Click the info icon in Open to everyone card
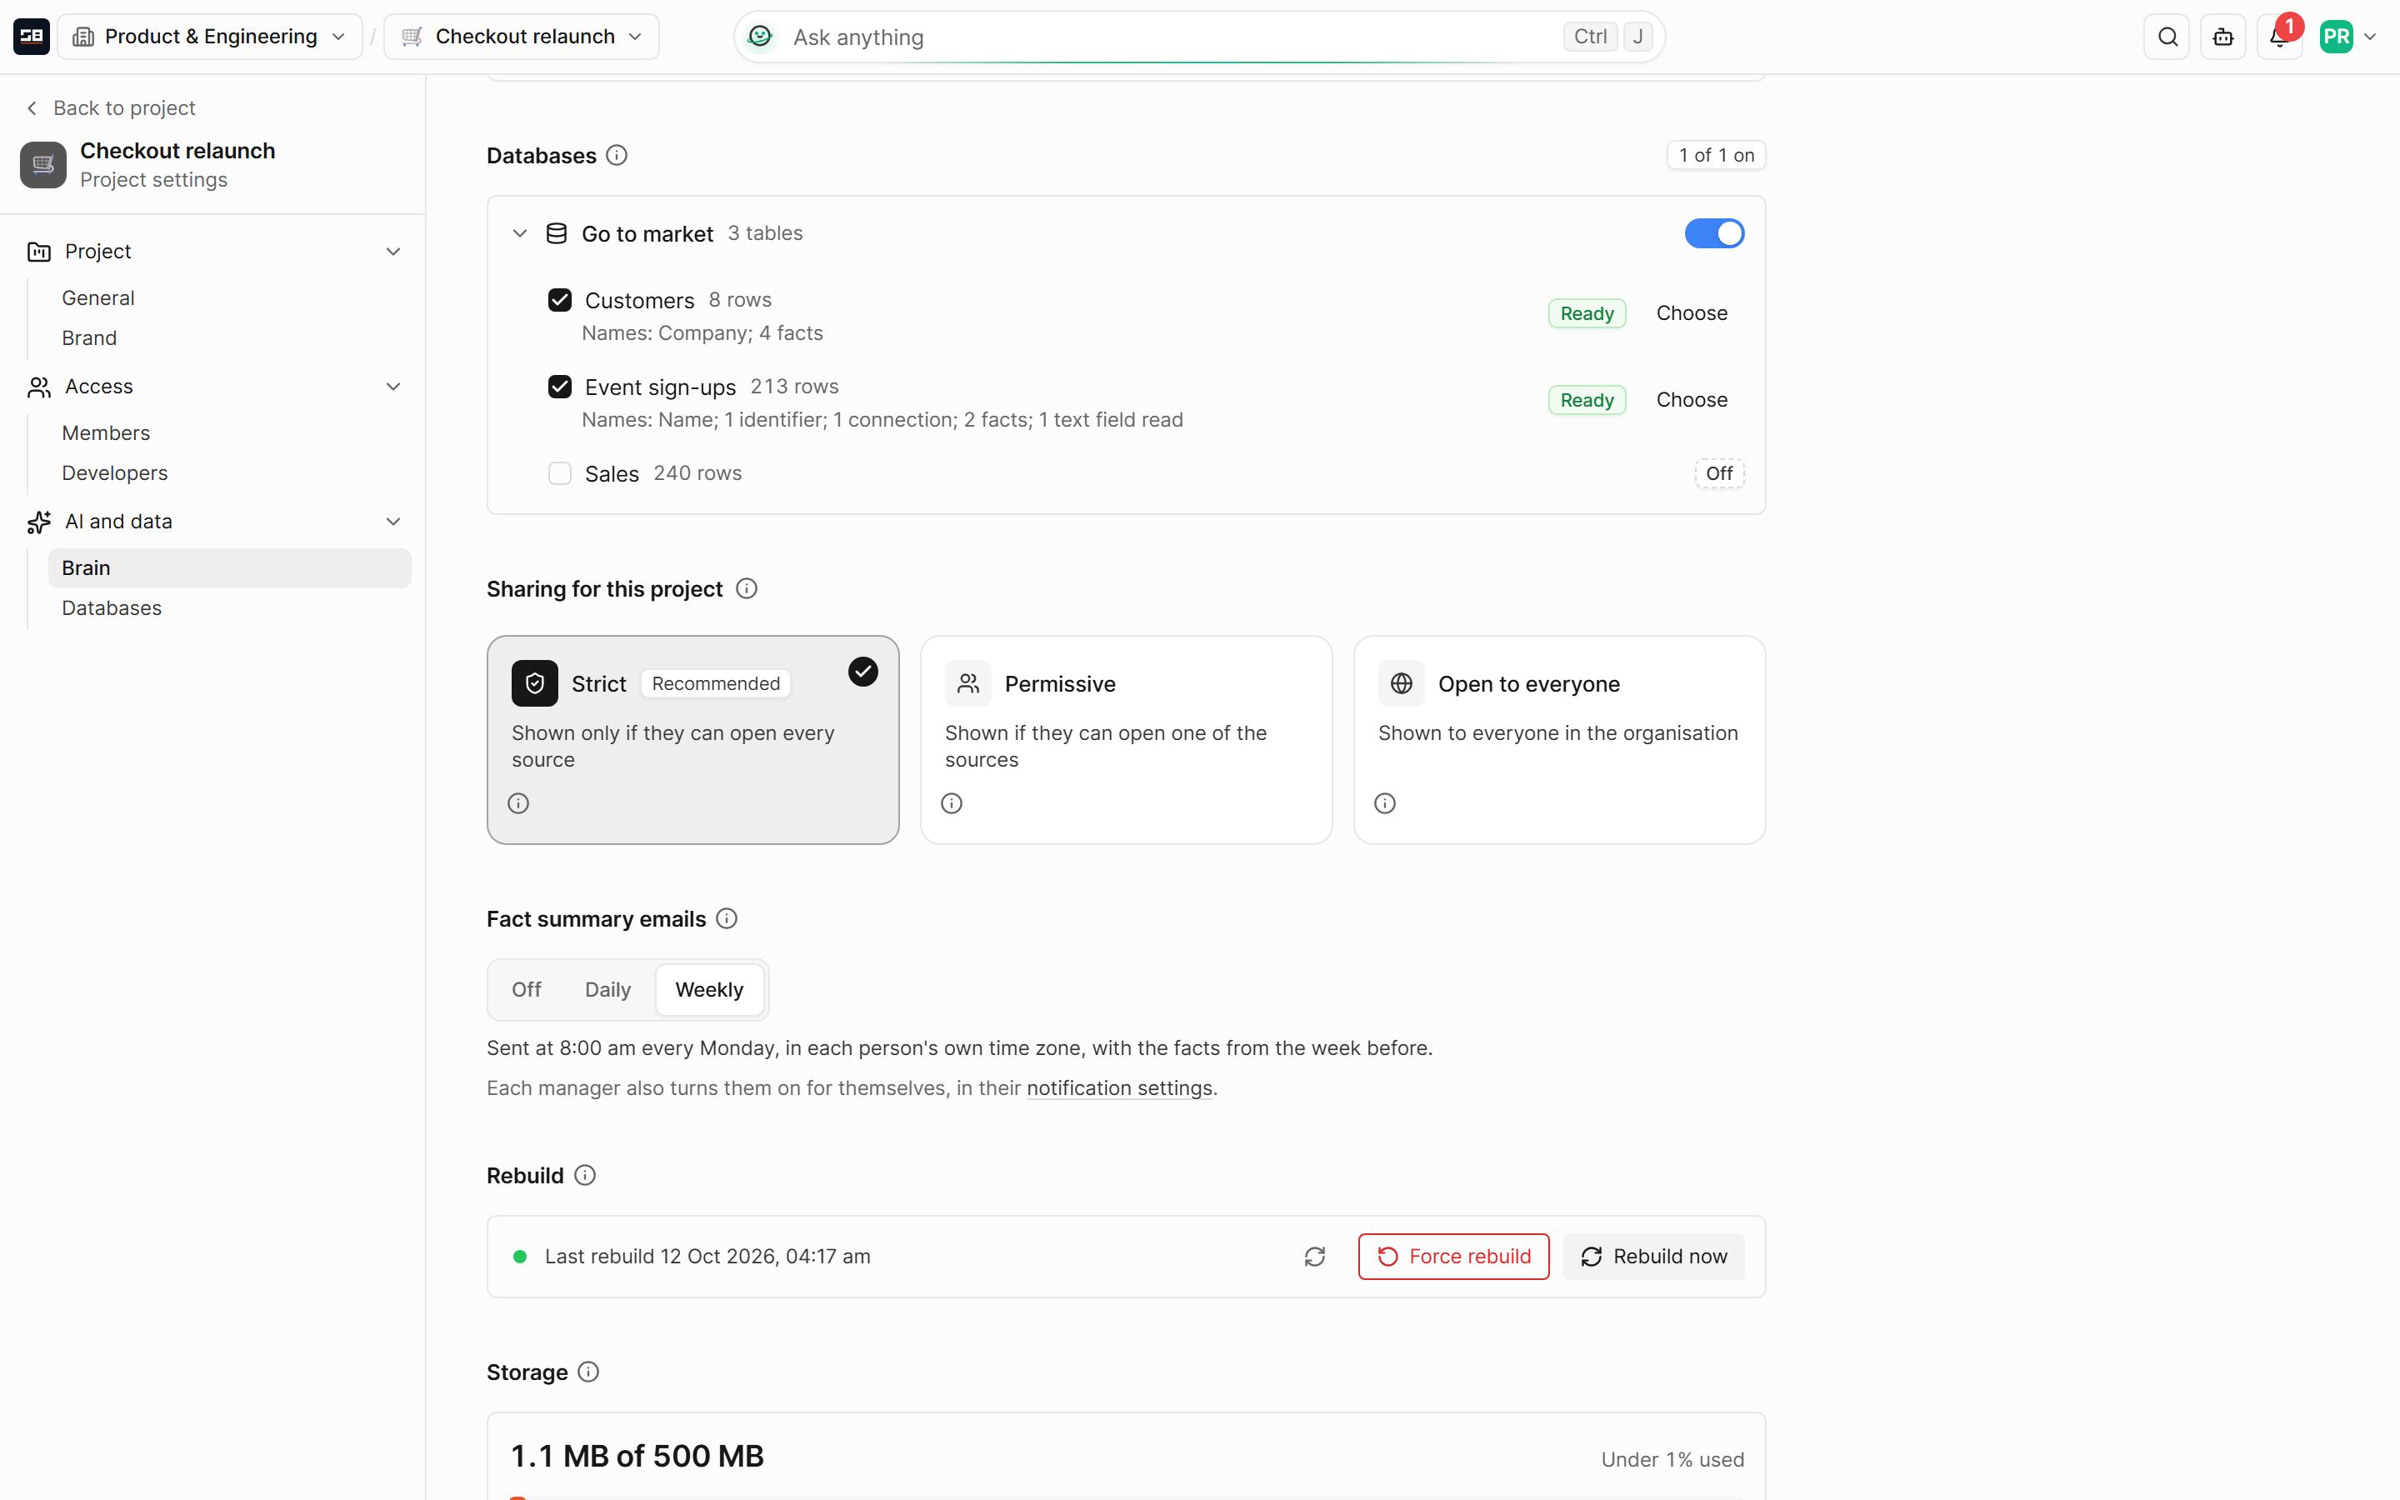Viewport: 2400px width, 1500px height. [1386, 803]
